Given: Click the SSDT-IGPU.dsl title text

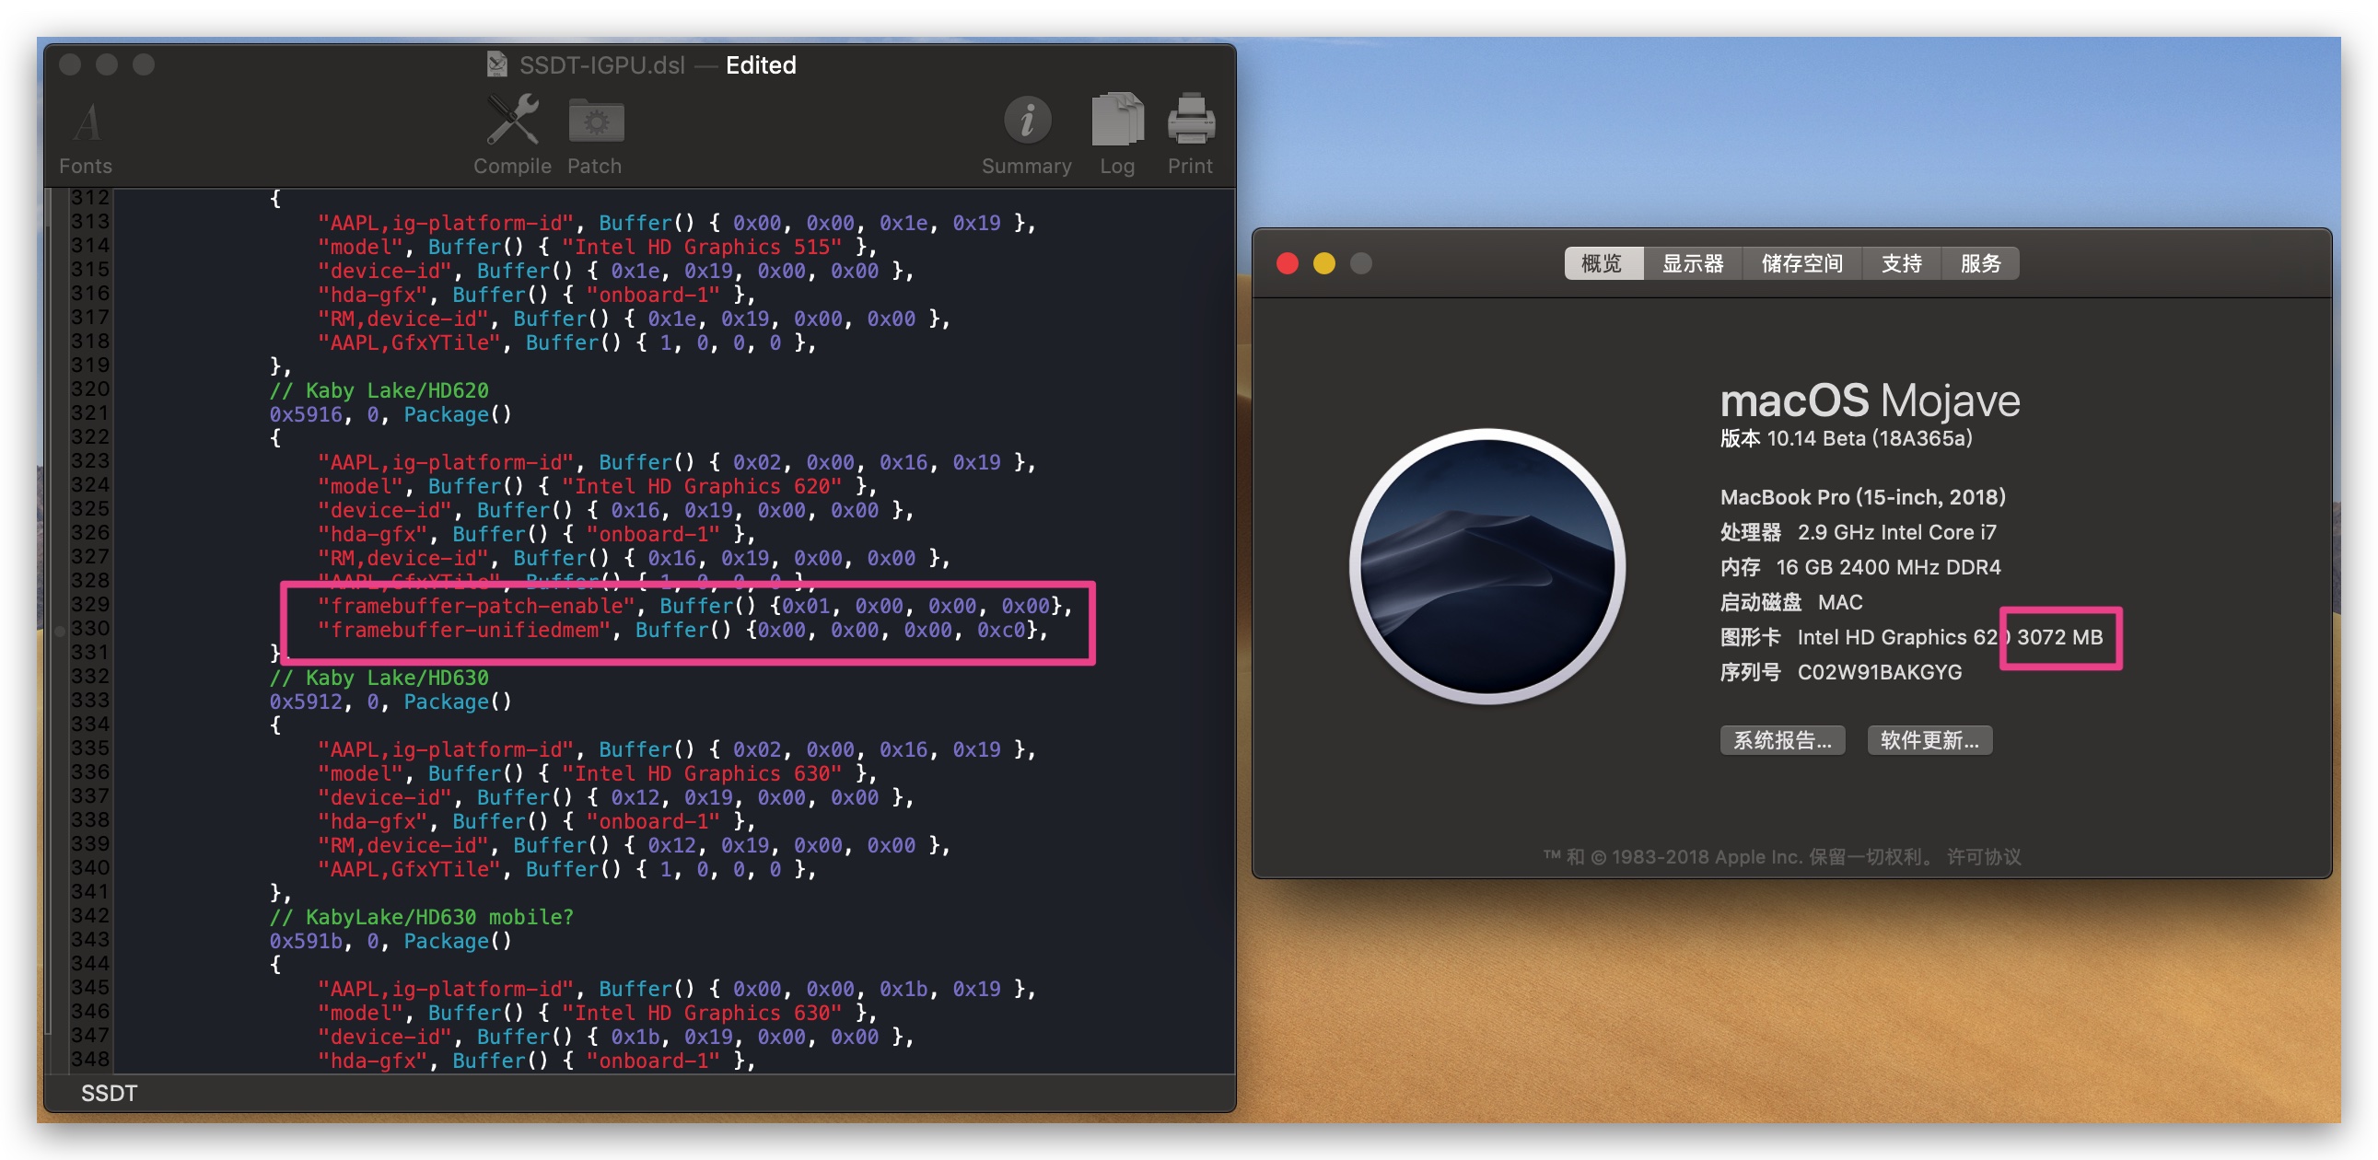Looking at the screenshot, I should point(602,65).
